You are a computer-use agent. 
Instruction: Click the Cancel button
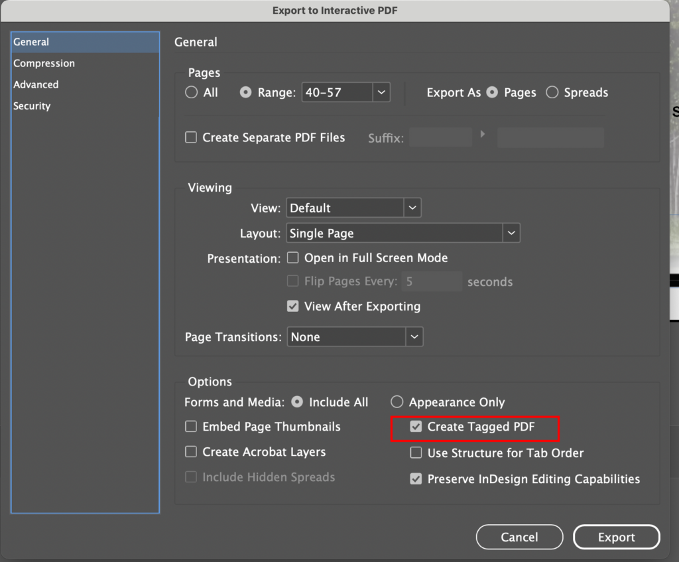(519, 537)
